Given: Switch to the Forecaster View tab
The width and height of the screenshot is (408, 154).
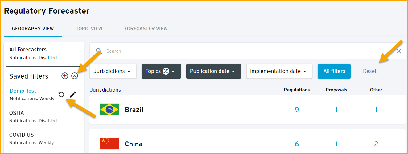Looking at the screenshot, I should (x=146, y=29).
